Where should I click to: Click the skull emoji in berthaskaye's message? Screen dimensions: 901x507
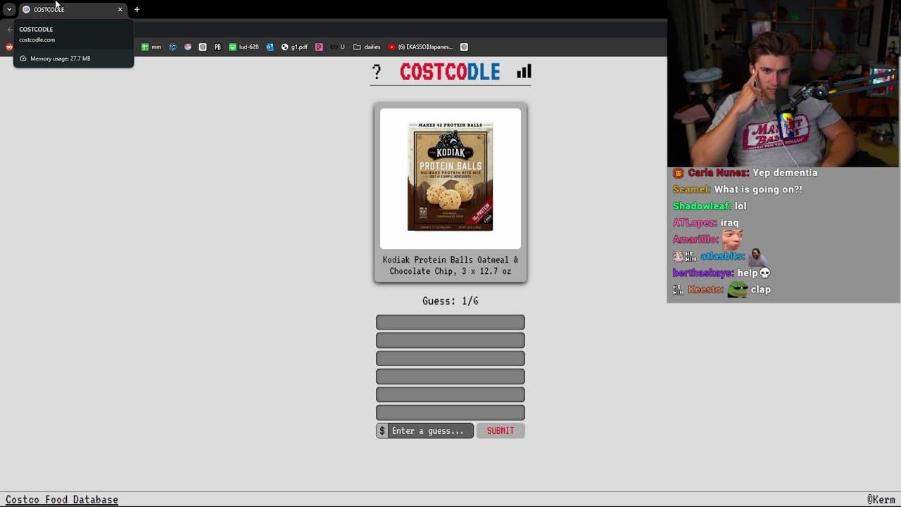coord(765,273)
